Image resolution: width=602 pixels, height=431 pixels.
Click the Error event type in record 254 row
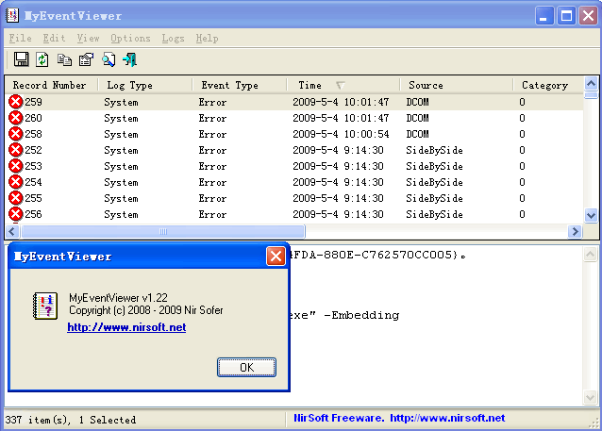(212, 182)
